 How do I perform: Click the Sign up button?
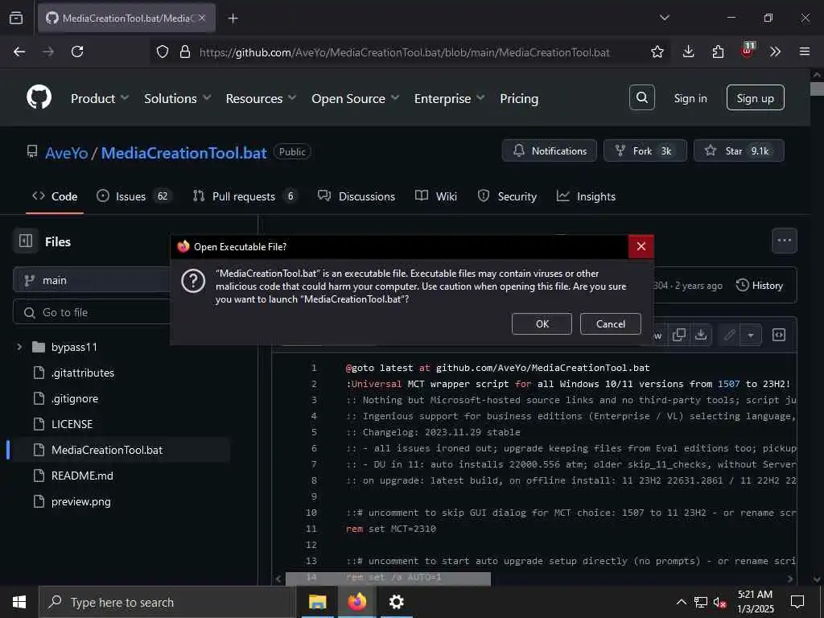coord(755,97)
